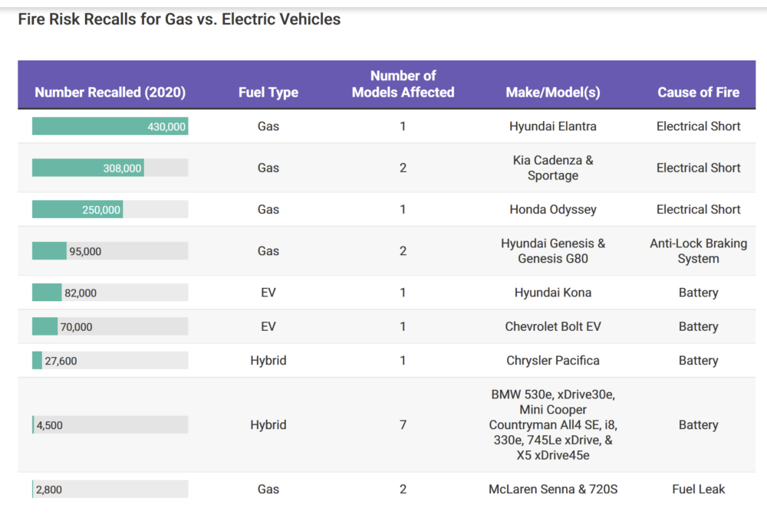
Task: Select the 308,000 recall bar
Action: (88, 168)
